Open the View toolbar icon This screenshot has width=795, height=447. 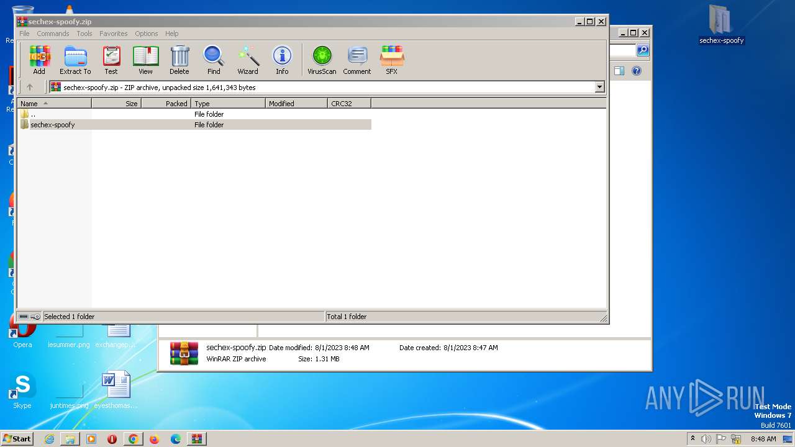point(145,60)
